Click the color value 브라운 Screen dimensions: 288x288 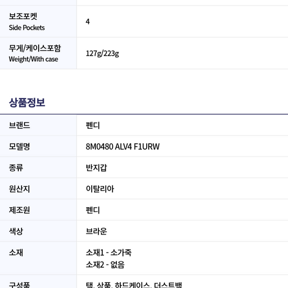click(x=96, y=231)
